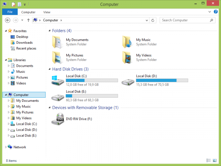Collapse the Favorites tree section

tap(6, 31)
